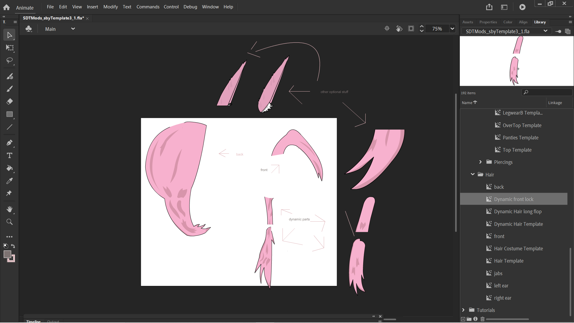574x323 pixels.
Task: Toggle clip content outside stage
Action: click(411, 29)
